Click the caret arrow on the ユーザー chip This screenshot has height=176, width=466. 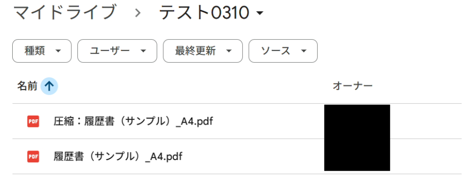click(143, 51)
